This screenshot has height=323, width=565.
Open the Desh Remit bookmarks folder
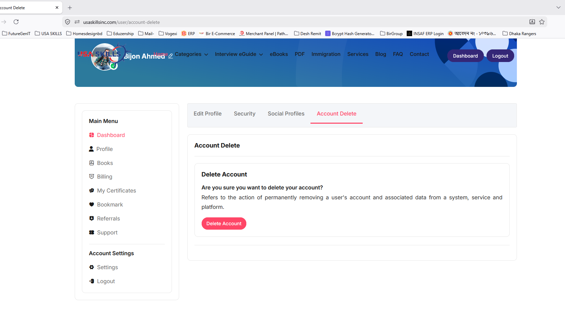click(307, 33)
